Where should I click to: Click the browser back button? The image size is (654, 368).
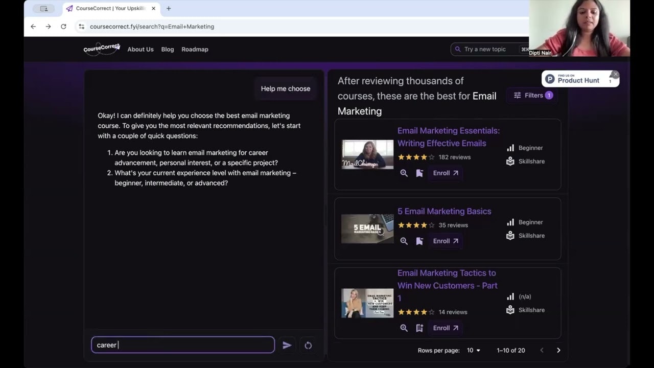click(x=33, y=27)
